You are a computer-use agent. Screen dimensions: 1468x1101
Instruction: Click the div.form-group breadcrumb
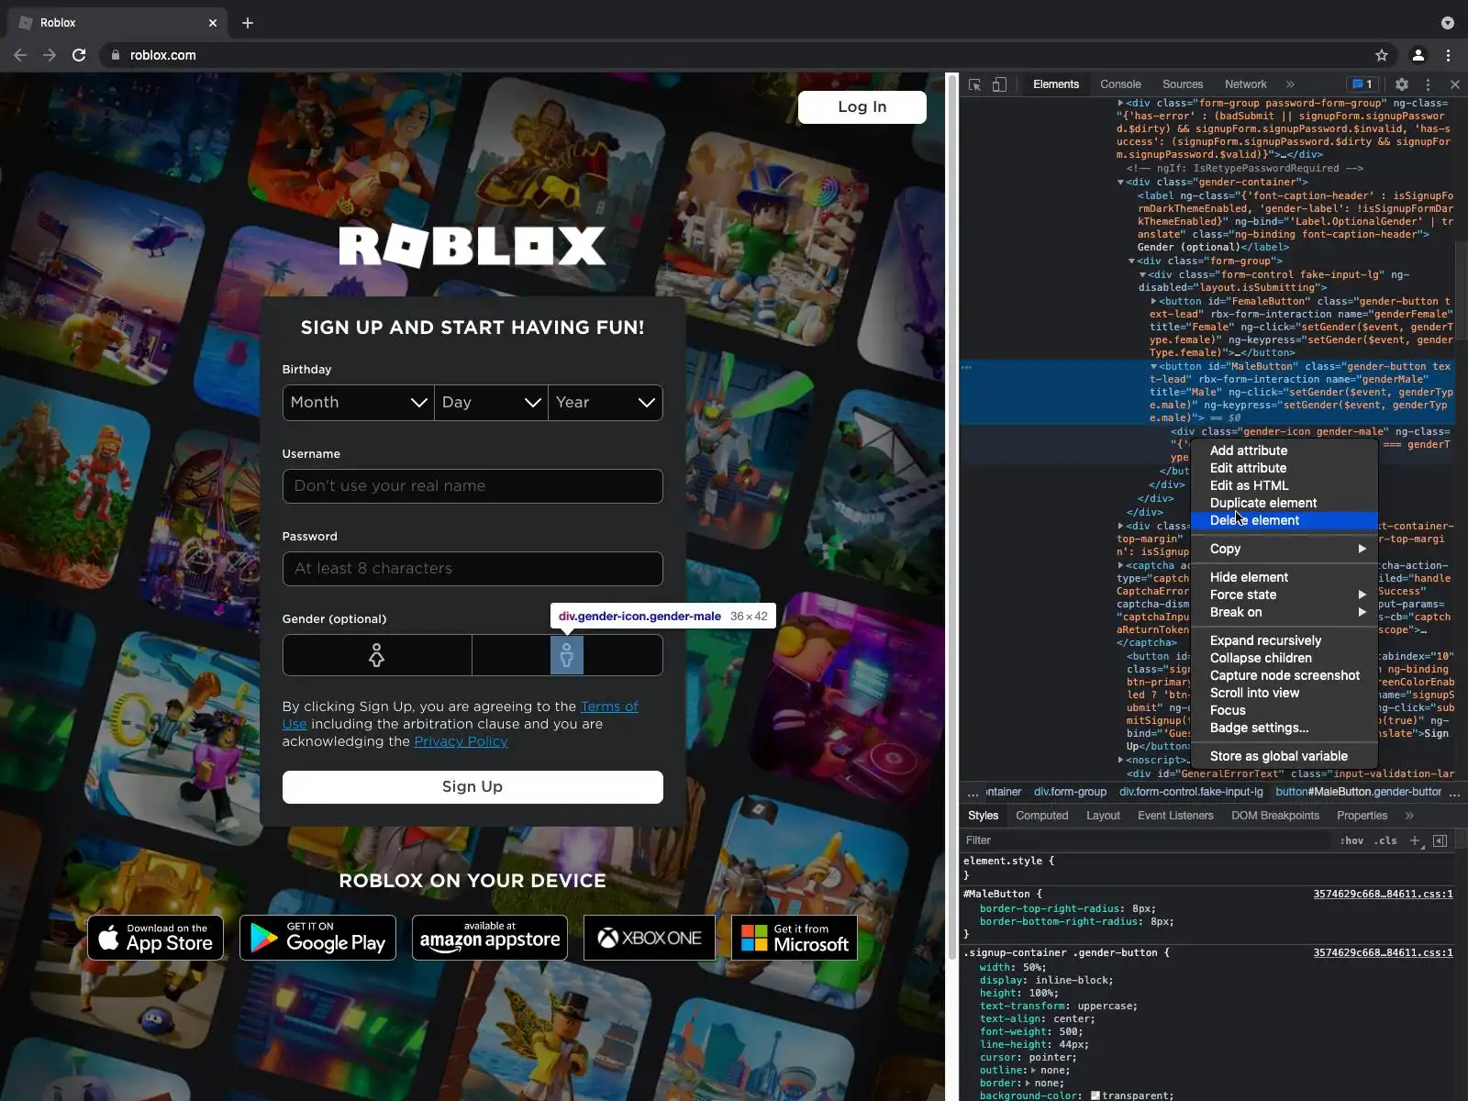(x=1070, y=792)
